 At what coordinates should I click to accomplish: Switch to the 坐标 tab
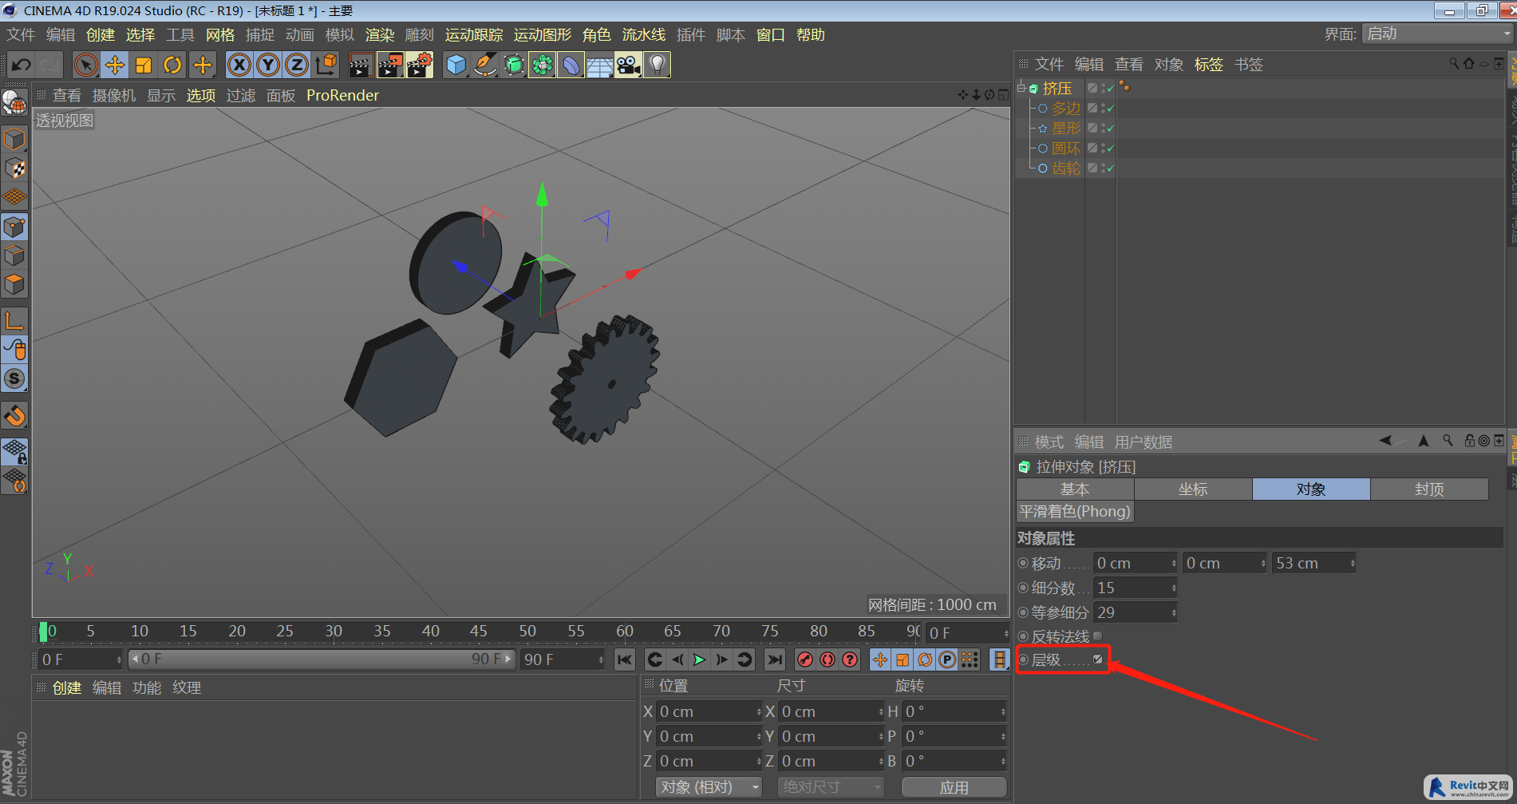point(1193,489)
